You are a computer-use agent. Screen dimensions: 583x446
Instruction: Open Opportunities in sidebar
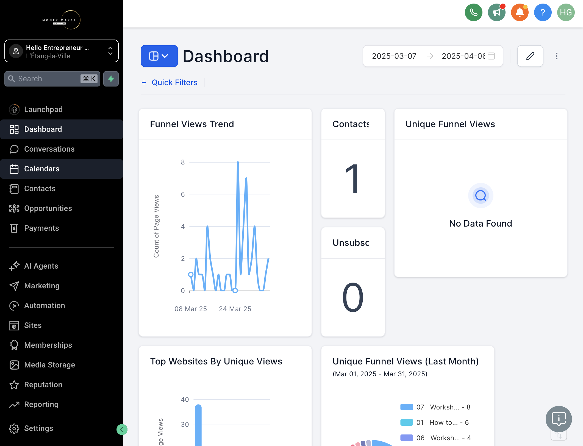pyautogui.click(x=61, y=208)
